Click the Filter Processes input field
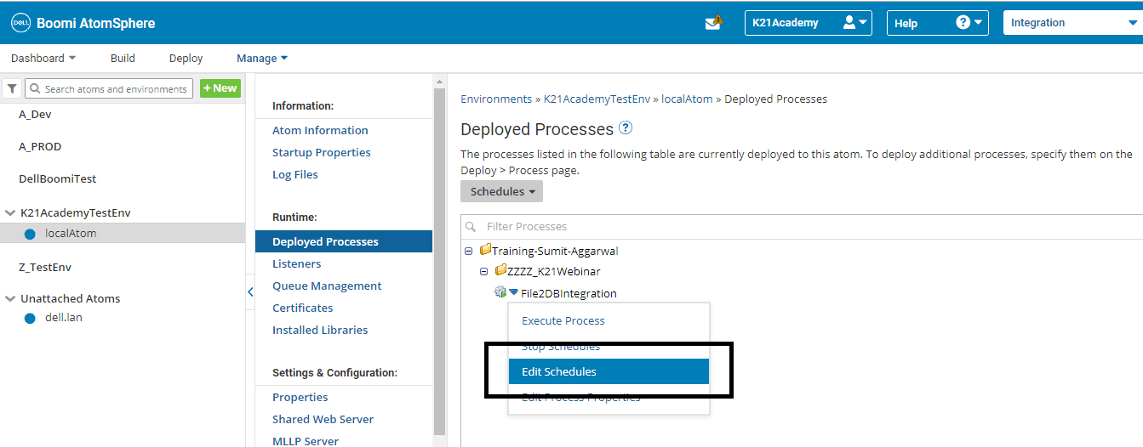This screenshot has height=447, width=1143. tap(802, 227)
